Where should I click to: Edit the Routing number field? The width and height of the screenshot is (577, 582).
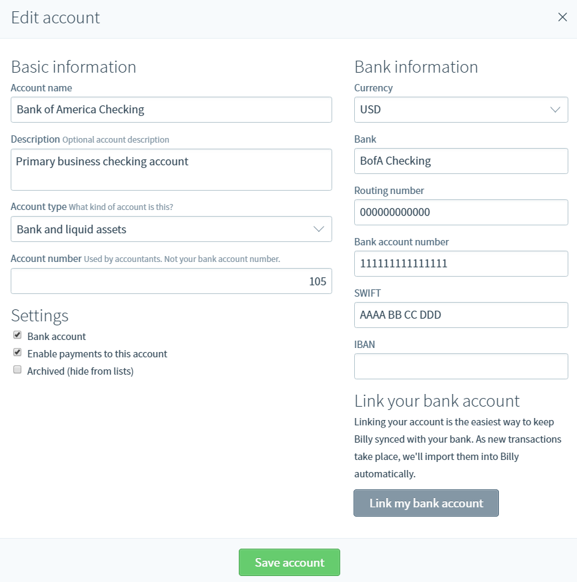(460, 212)
